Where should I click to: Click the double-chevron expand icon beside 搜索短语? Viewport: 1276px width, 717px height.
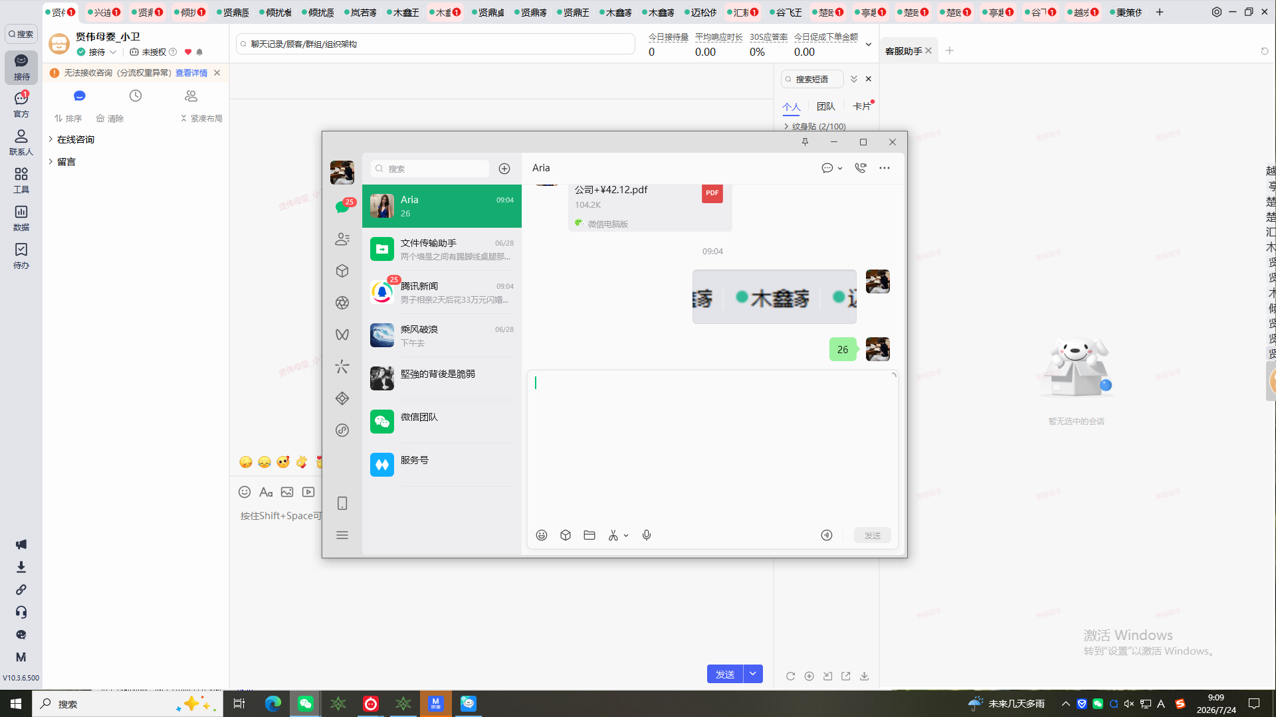tap(854, 79)
